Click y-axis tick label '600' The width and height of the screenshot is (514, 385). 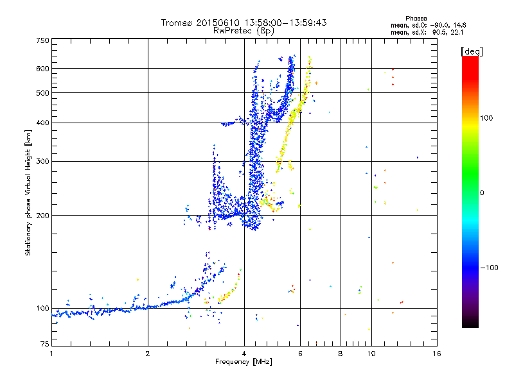pyautogui.click(x=42, y=69)
